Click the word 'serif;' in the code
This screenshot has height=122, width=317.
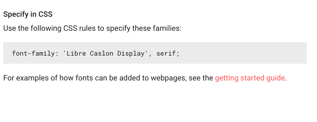point(168,53)
